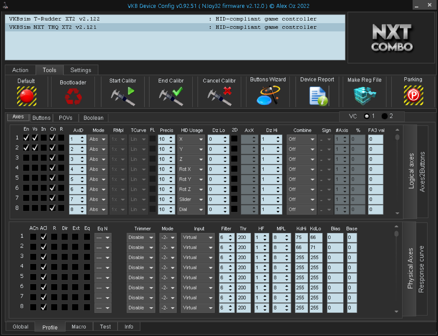Switch to the Boolean tab
Image resolution: width=438 pixels, height=336 pixels.
tap(93, 118)
